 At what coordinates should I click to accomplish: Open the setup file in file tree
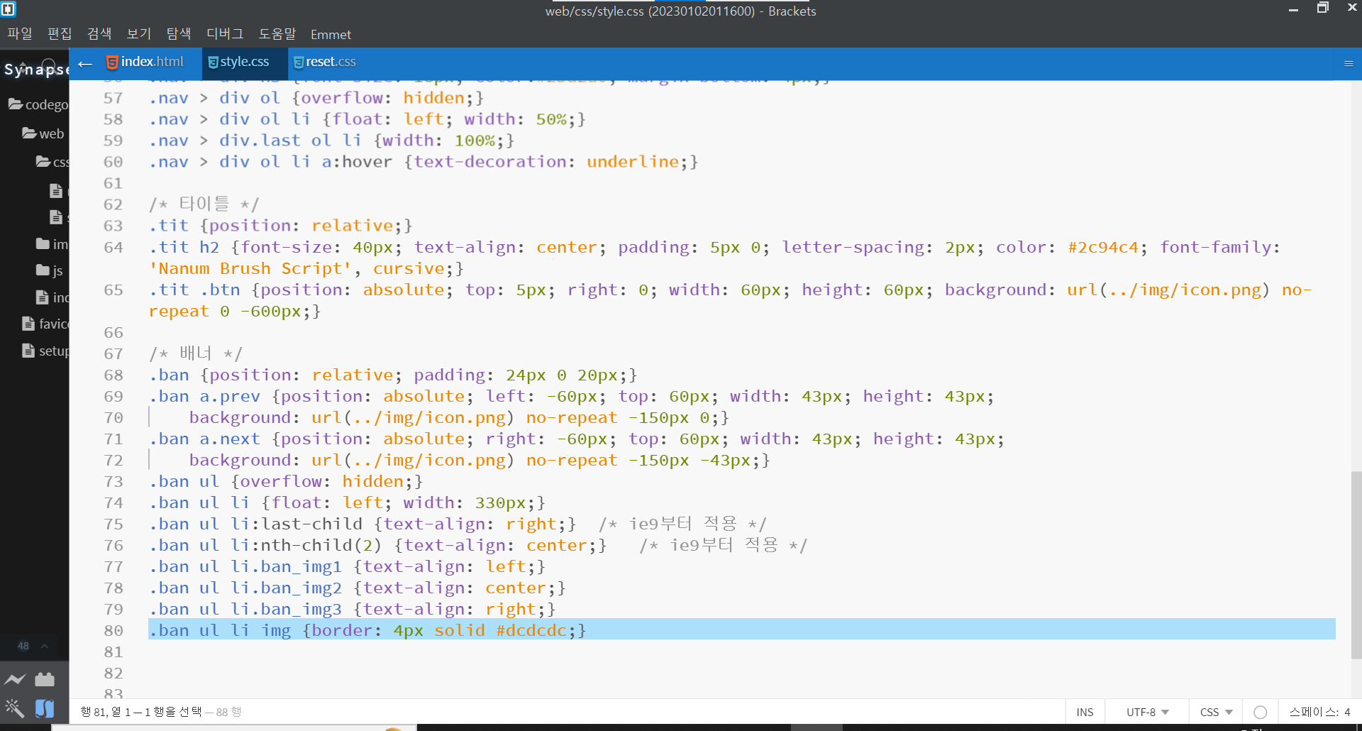[45, 351]
